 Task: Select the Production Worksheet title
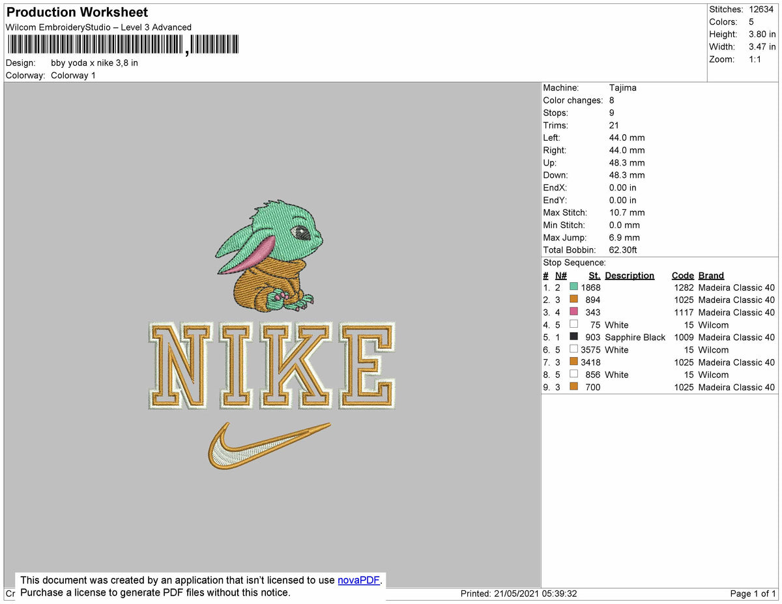point(77,12)
